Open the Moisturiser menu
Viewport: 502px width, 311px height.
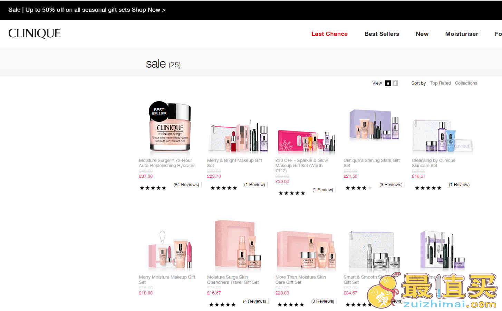pyautogui.click(x=462, y=34)
